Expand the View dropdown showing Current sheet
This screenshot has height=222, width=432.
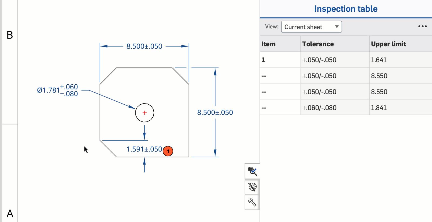point(311,27)
